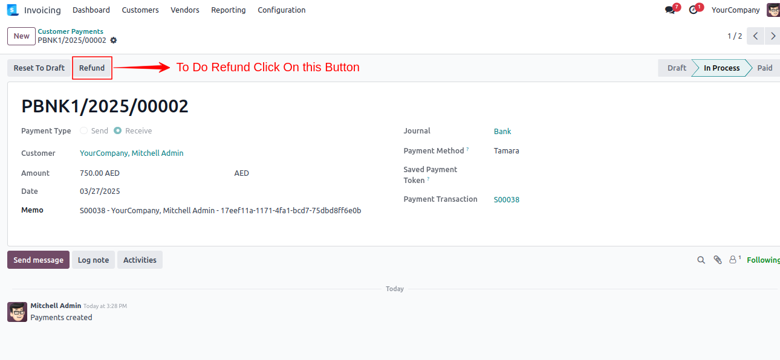Click the Log note button

click(93, 260)
